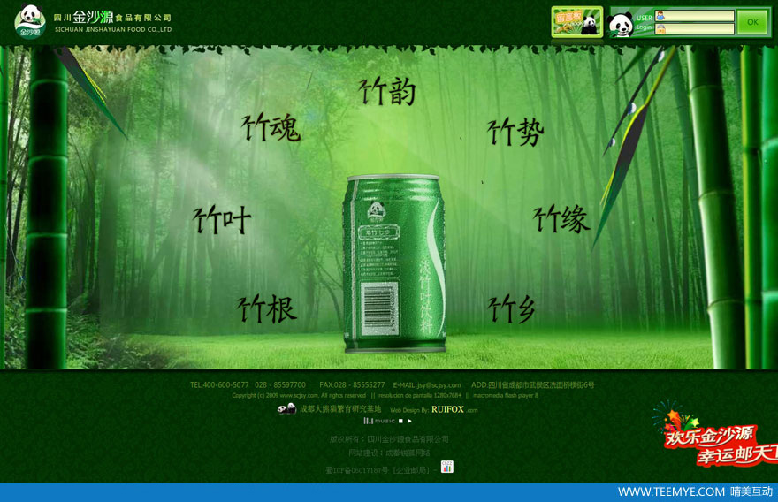This screenshot has height=502, width=778.
Task: Stop the background music
Action: (x=400, y=421)
